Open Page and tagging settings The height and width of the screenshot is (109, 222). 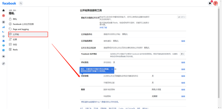(21, 29)
